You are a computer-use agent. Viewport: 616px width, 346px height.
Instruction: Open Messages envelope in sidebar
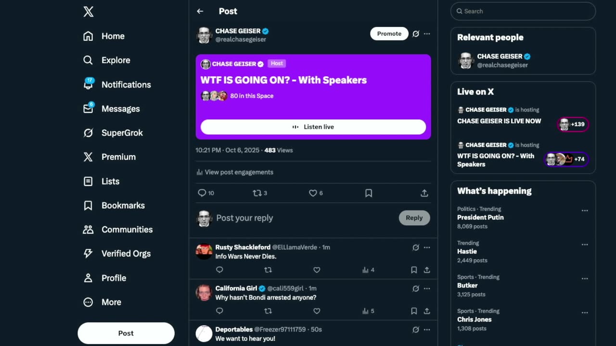pyautogui.click(x=88, y=109)
